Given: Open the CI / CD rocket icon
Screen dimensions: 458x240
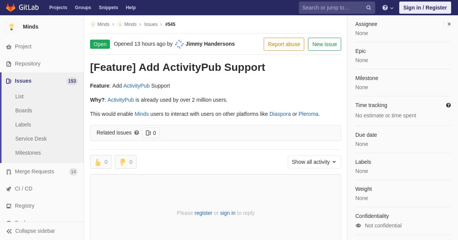Looking at the screenshot, I should pos(9,189).
